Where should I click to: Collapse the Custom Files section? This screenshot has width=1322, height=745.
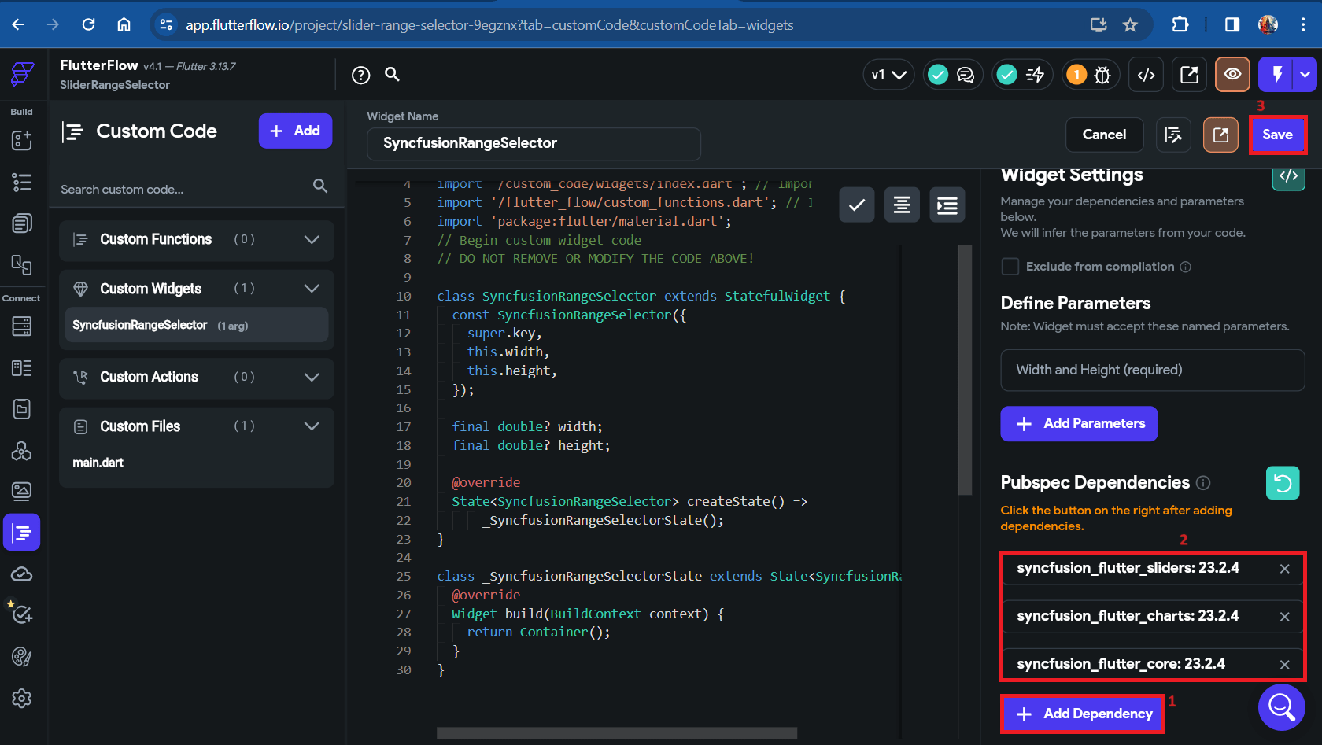[312, 426]
